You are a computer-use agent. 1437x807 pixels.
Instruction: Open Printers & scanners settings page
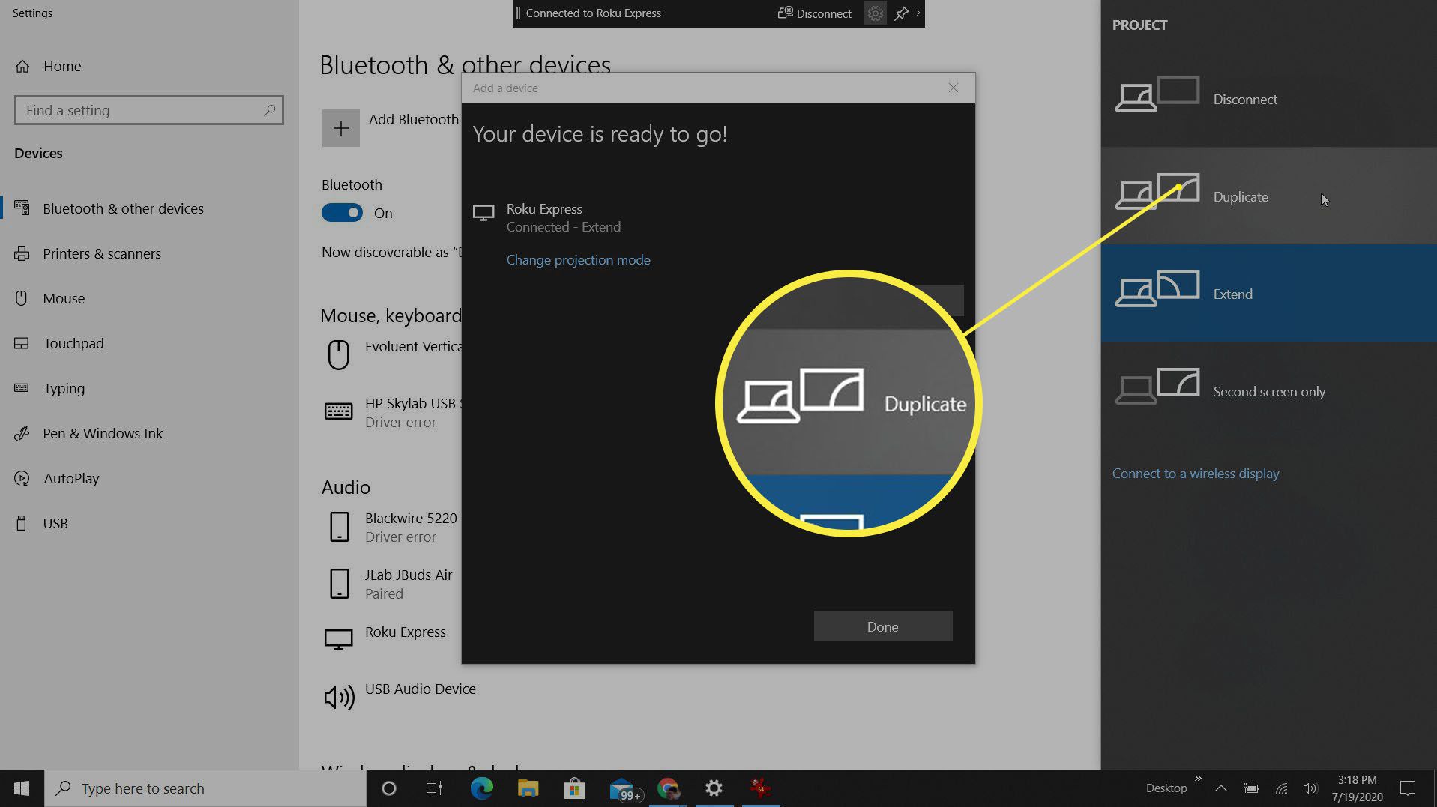coord(102,253)
